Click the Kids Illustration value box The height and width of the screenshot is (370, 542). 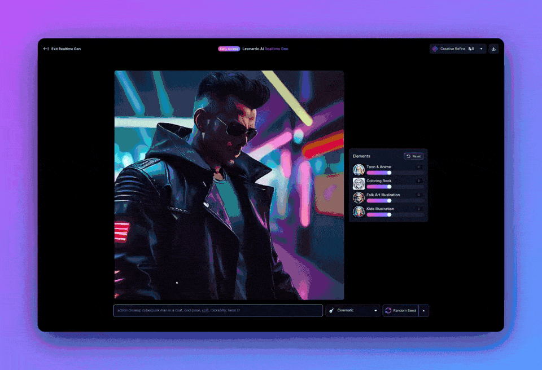(418, 209)
